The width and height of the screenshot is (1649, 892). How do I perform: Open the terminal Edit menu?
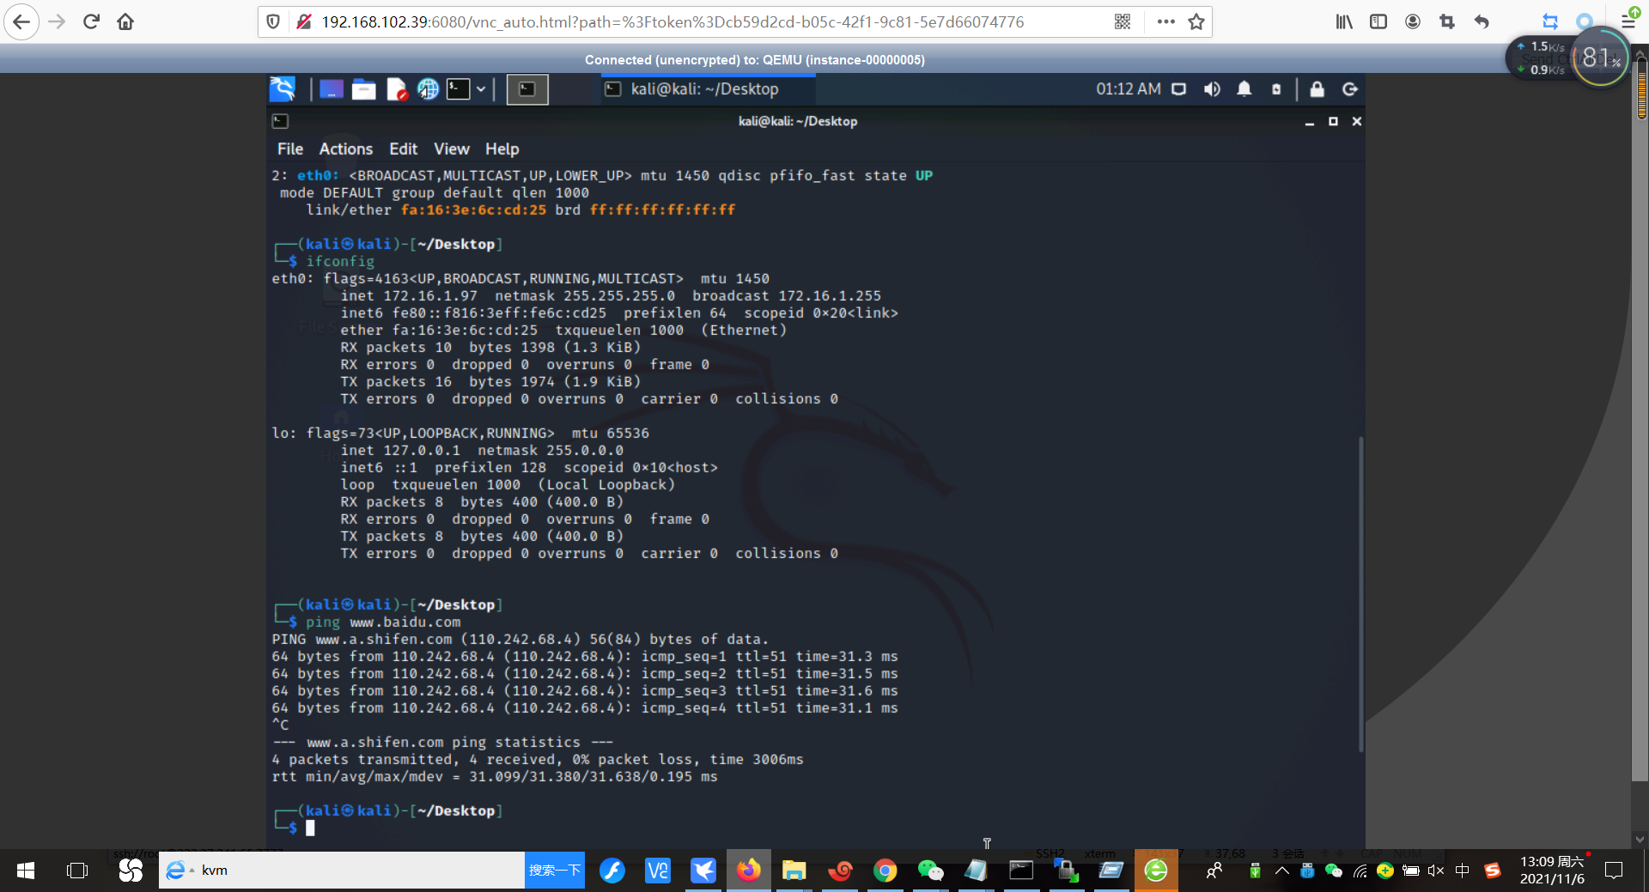click(404, 149)
